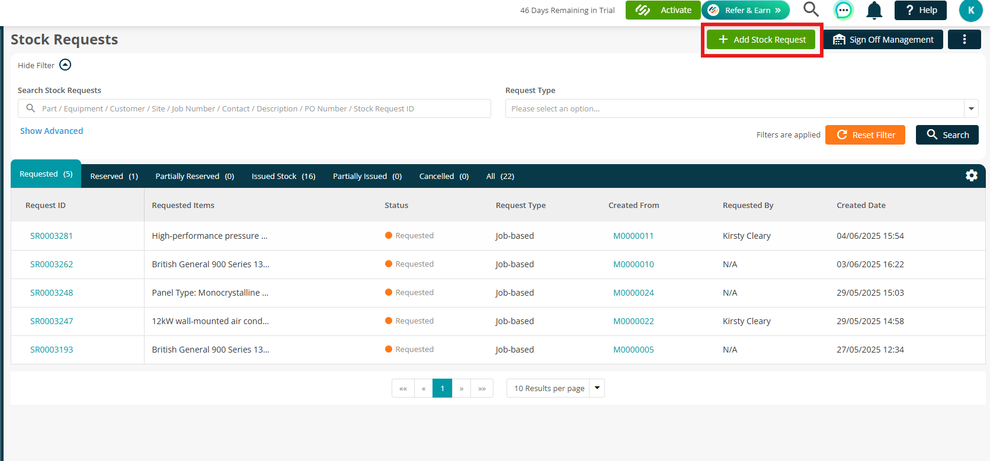Switch to Reserved (1) tab
The height and width of the screenshot is (461, 990).
click(114, 176)
